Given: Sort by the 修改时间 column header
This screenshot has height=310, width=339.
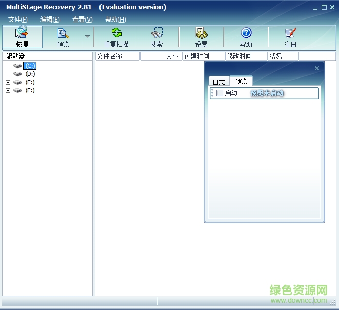Looking at the screenshot, I should [x=246, y=56].
